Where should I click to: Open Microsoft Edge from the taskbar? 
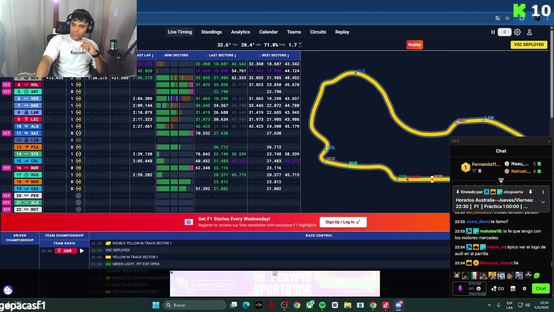(246, 305)
